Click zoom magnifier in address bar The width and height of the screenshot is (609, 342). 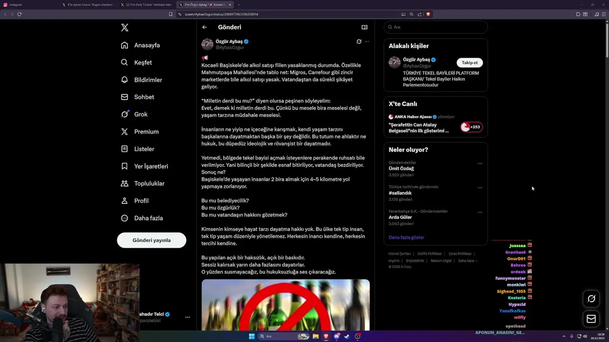point(412,14)
